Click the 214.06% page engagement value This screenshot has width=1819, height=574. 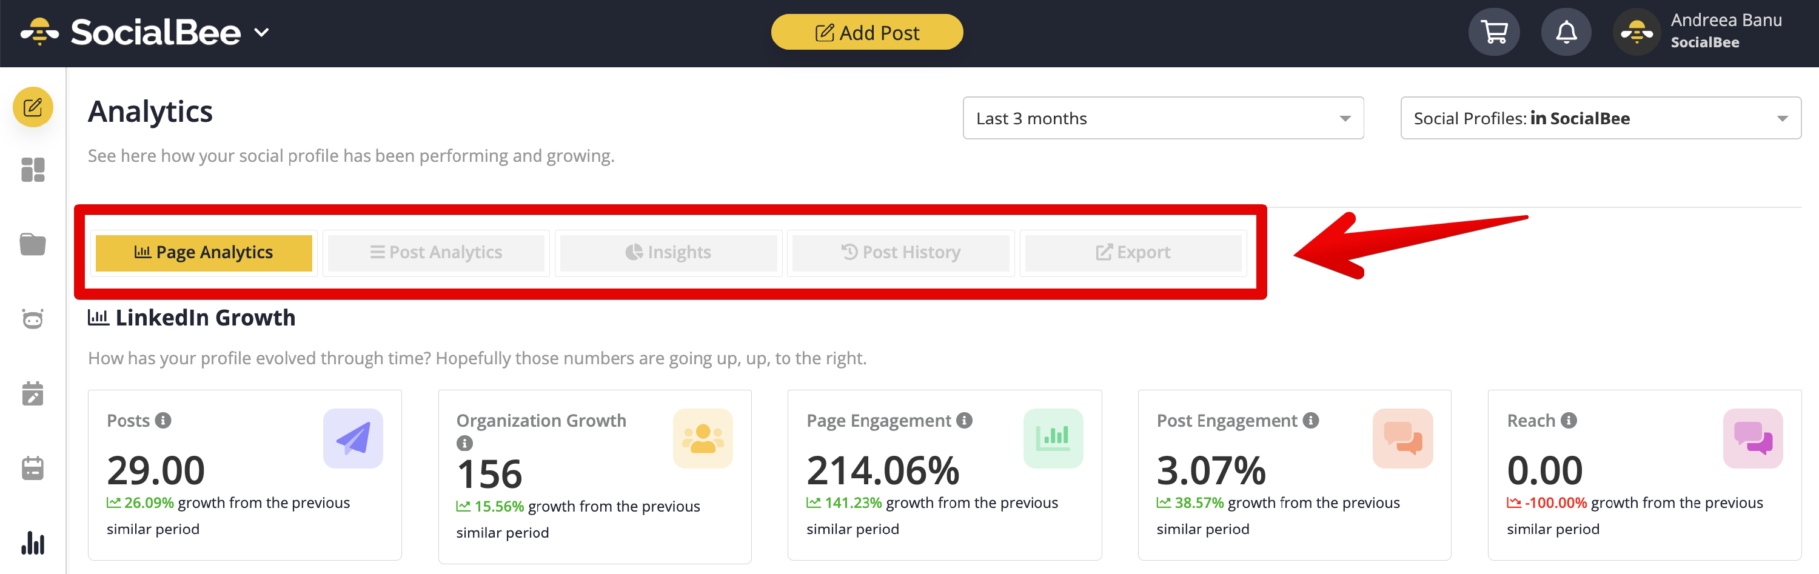coord(883,470)
